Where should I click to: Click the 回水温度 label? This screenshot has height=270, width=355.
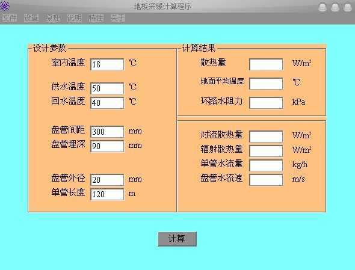68,101
